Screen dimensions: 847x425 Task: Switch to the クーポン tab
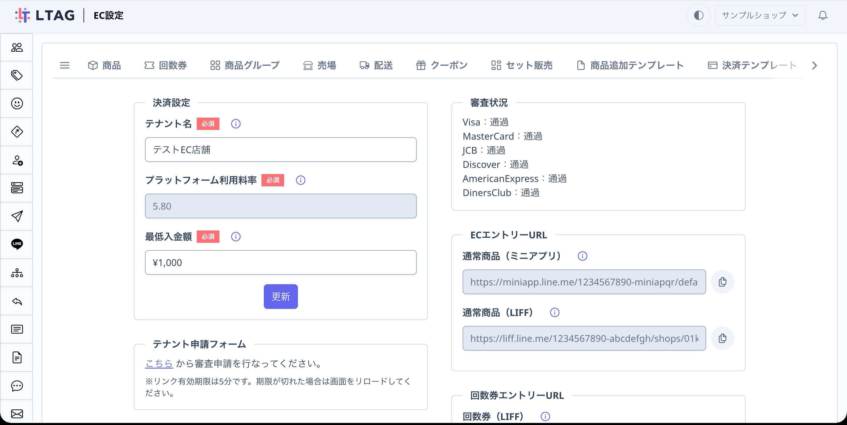pos(442,66)
